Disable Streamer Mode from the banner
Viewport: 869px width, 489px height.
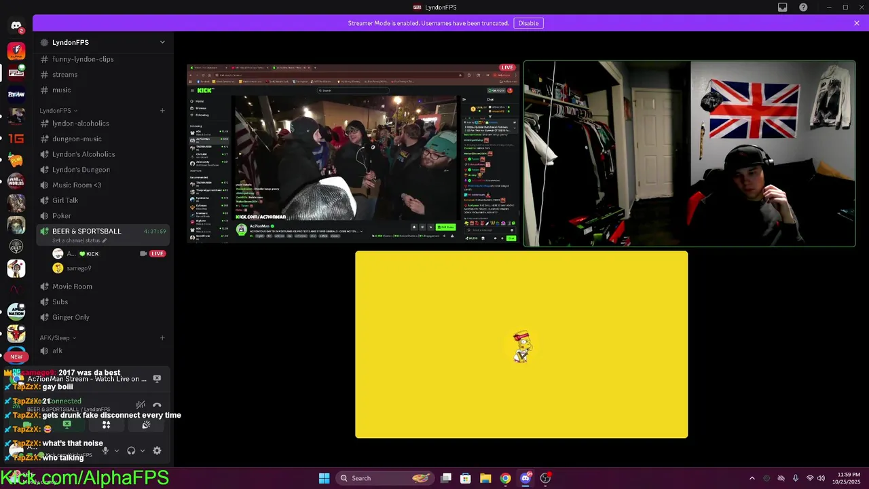pyautogui.click(x=528, y=23)
